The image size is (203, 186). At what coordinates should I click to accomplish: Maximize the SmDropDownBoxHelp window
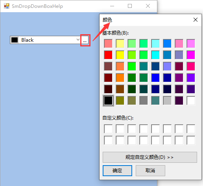click(130, 6)
